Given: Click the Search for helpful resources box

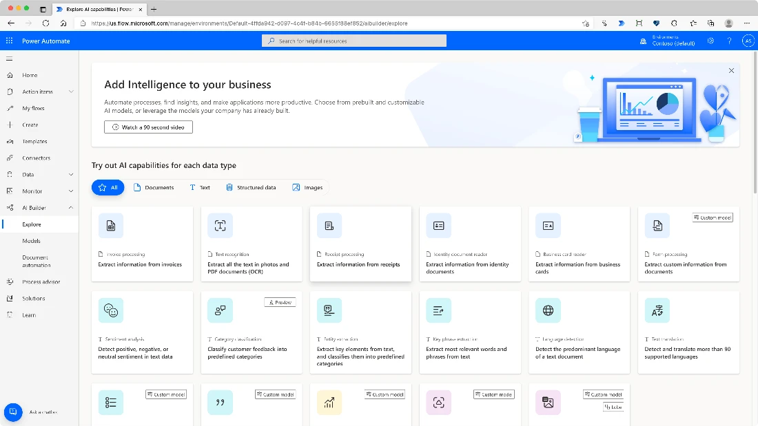Looking at the screenshot, I should (354, 41).
